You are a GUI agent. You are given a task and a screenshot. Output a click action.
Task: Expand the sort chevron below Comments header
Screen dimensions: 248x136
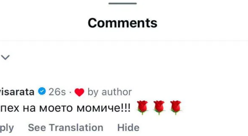point(5,57)
